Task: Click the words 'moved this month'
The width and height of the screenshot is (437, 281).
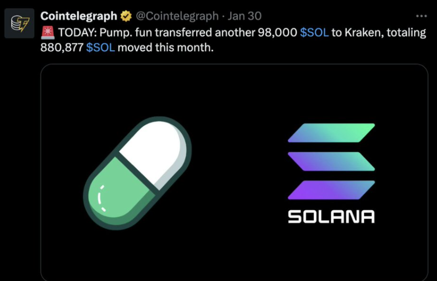Action: [166, 49]
